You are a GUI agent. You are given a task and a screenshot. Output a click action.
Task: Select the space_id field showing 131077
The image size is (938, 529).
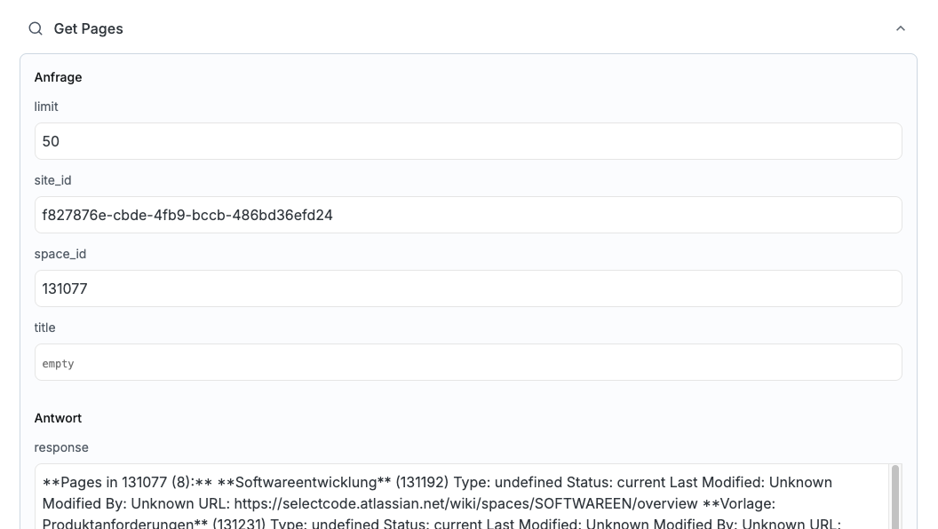pyautogui.click(x=468, y=288)
